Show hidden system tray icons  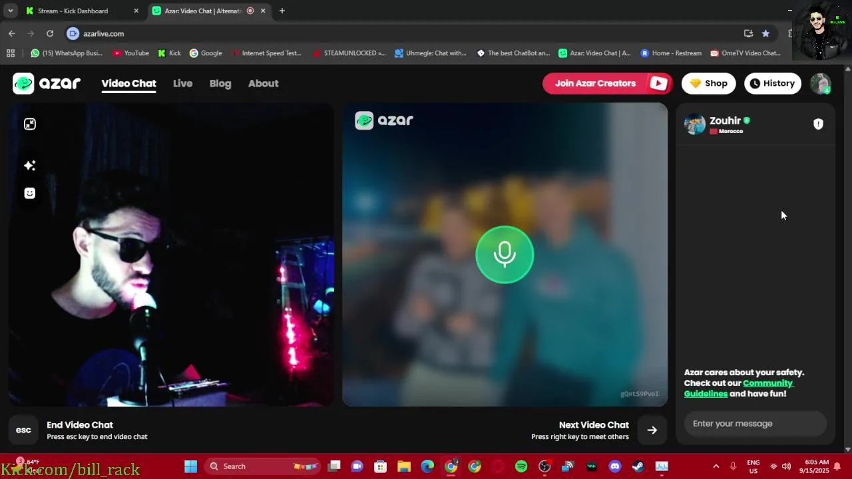coord(716,466)
